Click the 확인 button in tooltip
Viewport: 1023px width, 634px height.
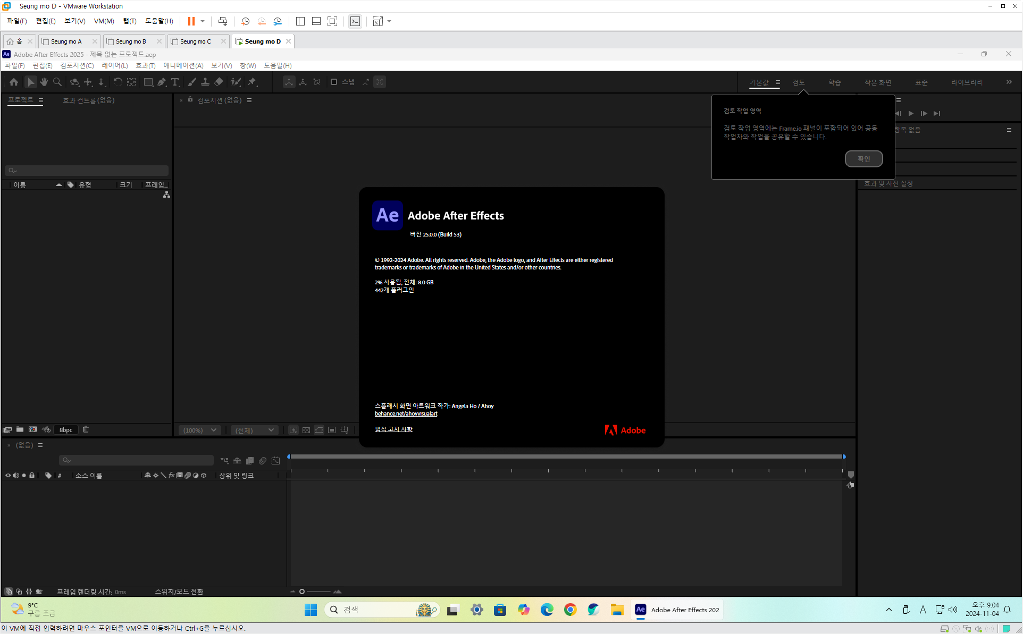[x=863, y=159]
